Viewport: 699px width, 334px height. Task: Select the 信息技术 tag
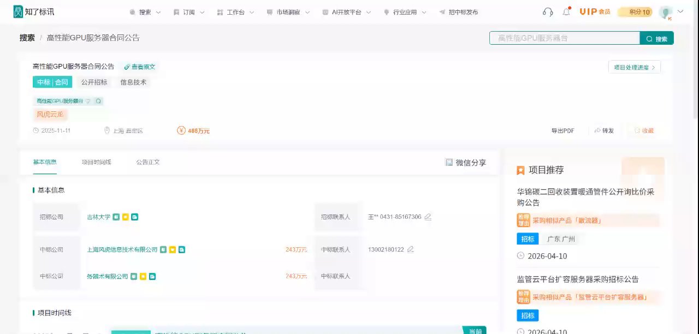(x=133, y=82)
